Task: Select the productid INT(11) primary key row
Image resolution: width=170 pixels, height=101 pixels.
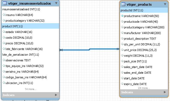Action: pyautogui.click(x=144, y=10)
